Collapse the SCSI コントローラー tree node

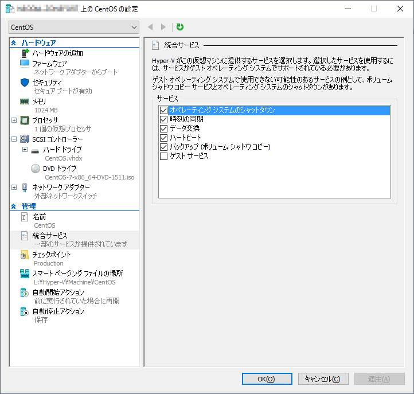[x=14, y=139]
